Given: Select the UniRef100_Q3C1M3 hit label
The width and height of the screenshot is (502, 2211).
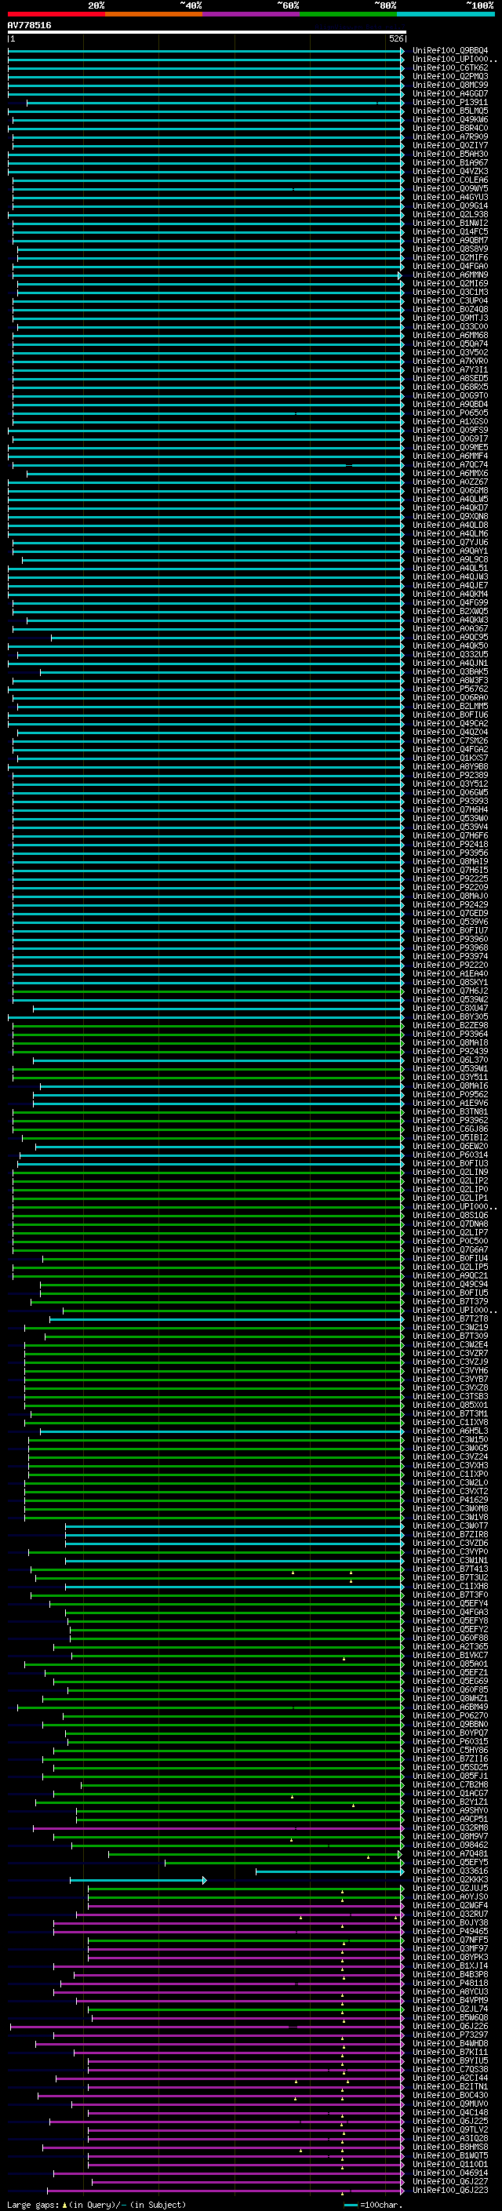Looking at the screenshot, I should pos(450,292).
